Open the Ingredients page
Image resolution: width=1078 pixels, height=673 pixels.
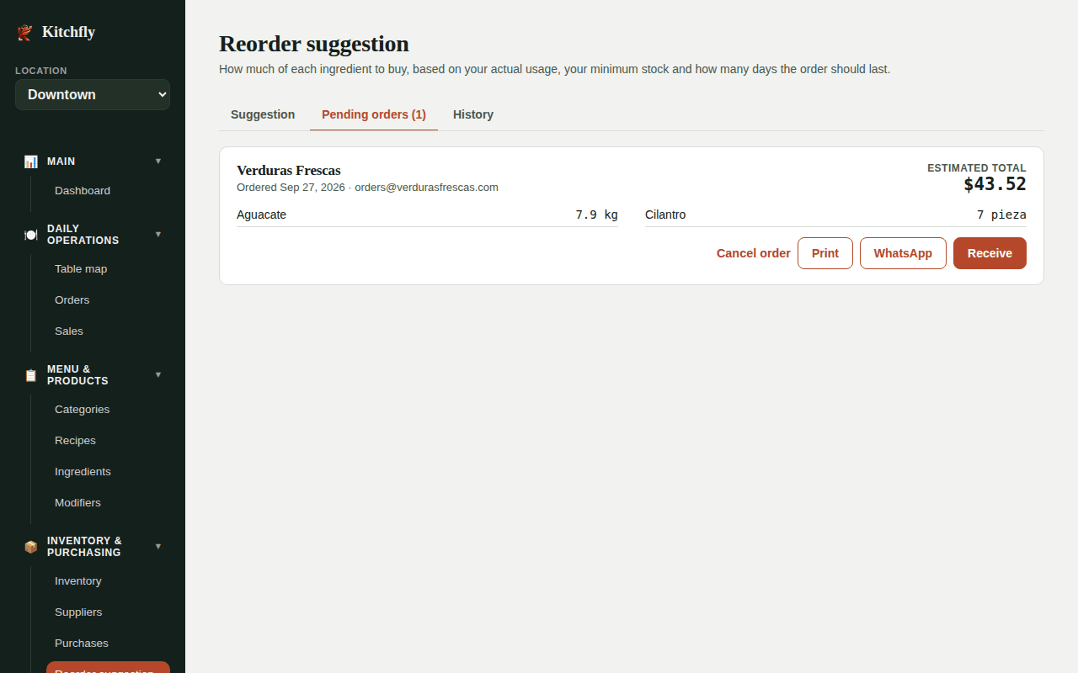(x=108, y=472)
